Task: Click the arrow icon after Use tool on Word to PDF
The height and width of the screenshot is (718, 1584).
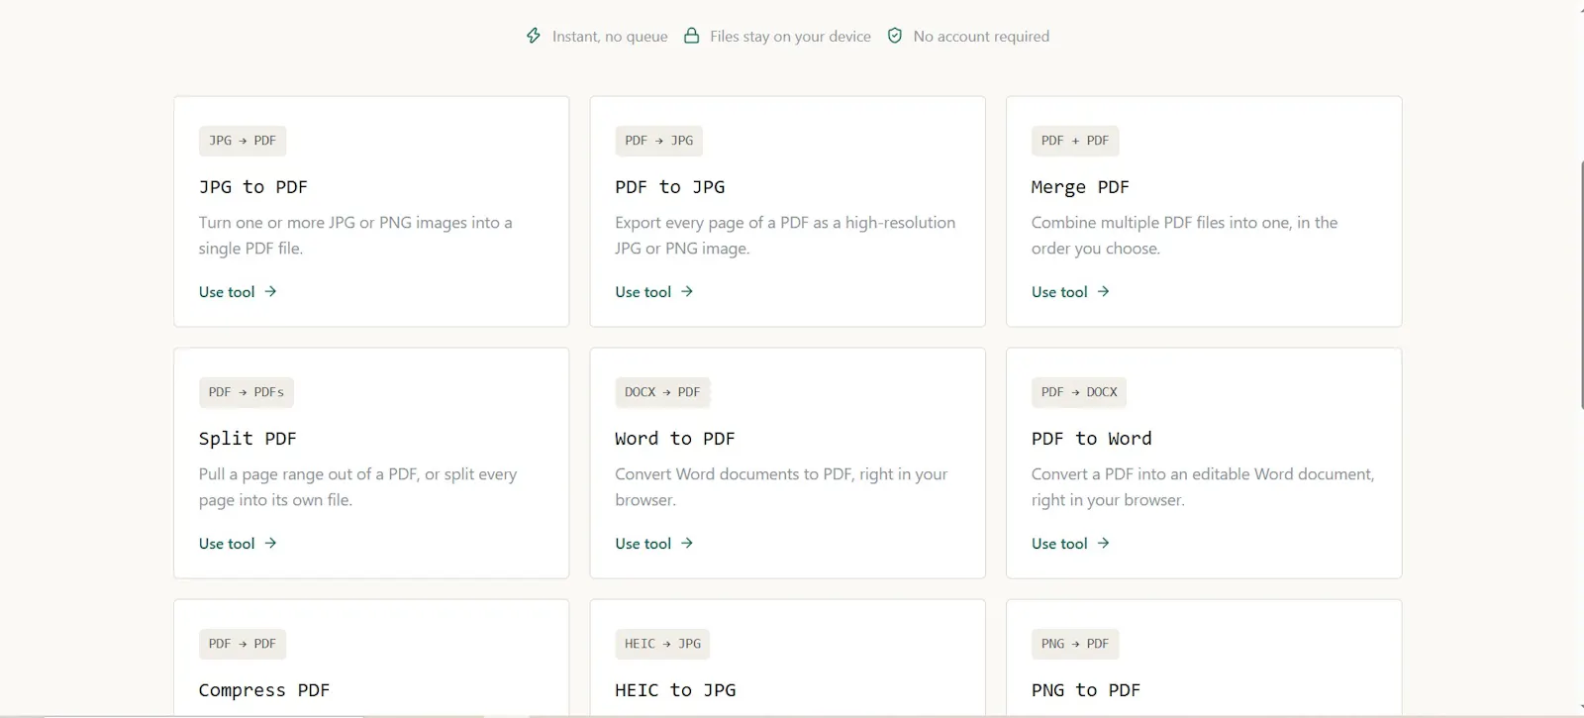Action: [687, 543]
